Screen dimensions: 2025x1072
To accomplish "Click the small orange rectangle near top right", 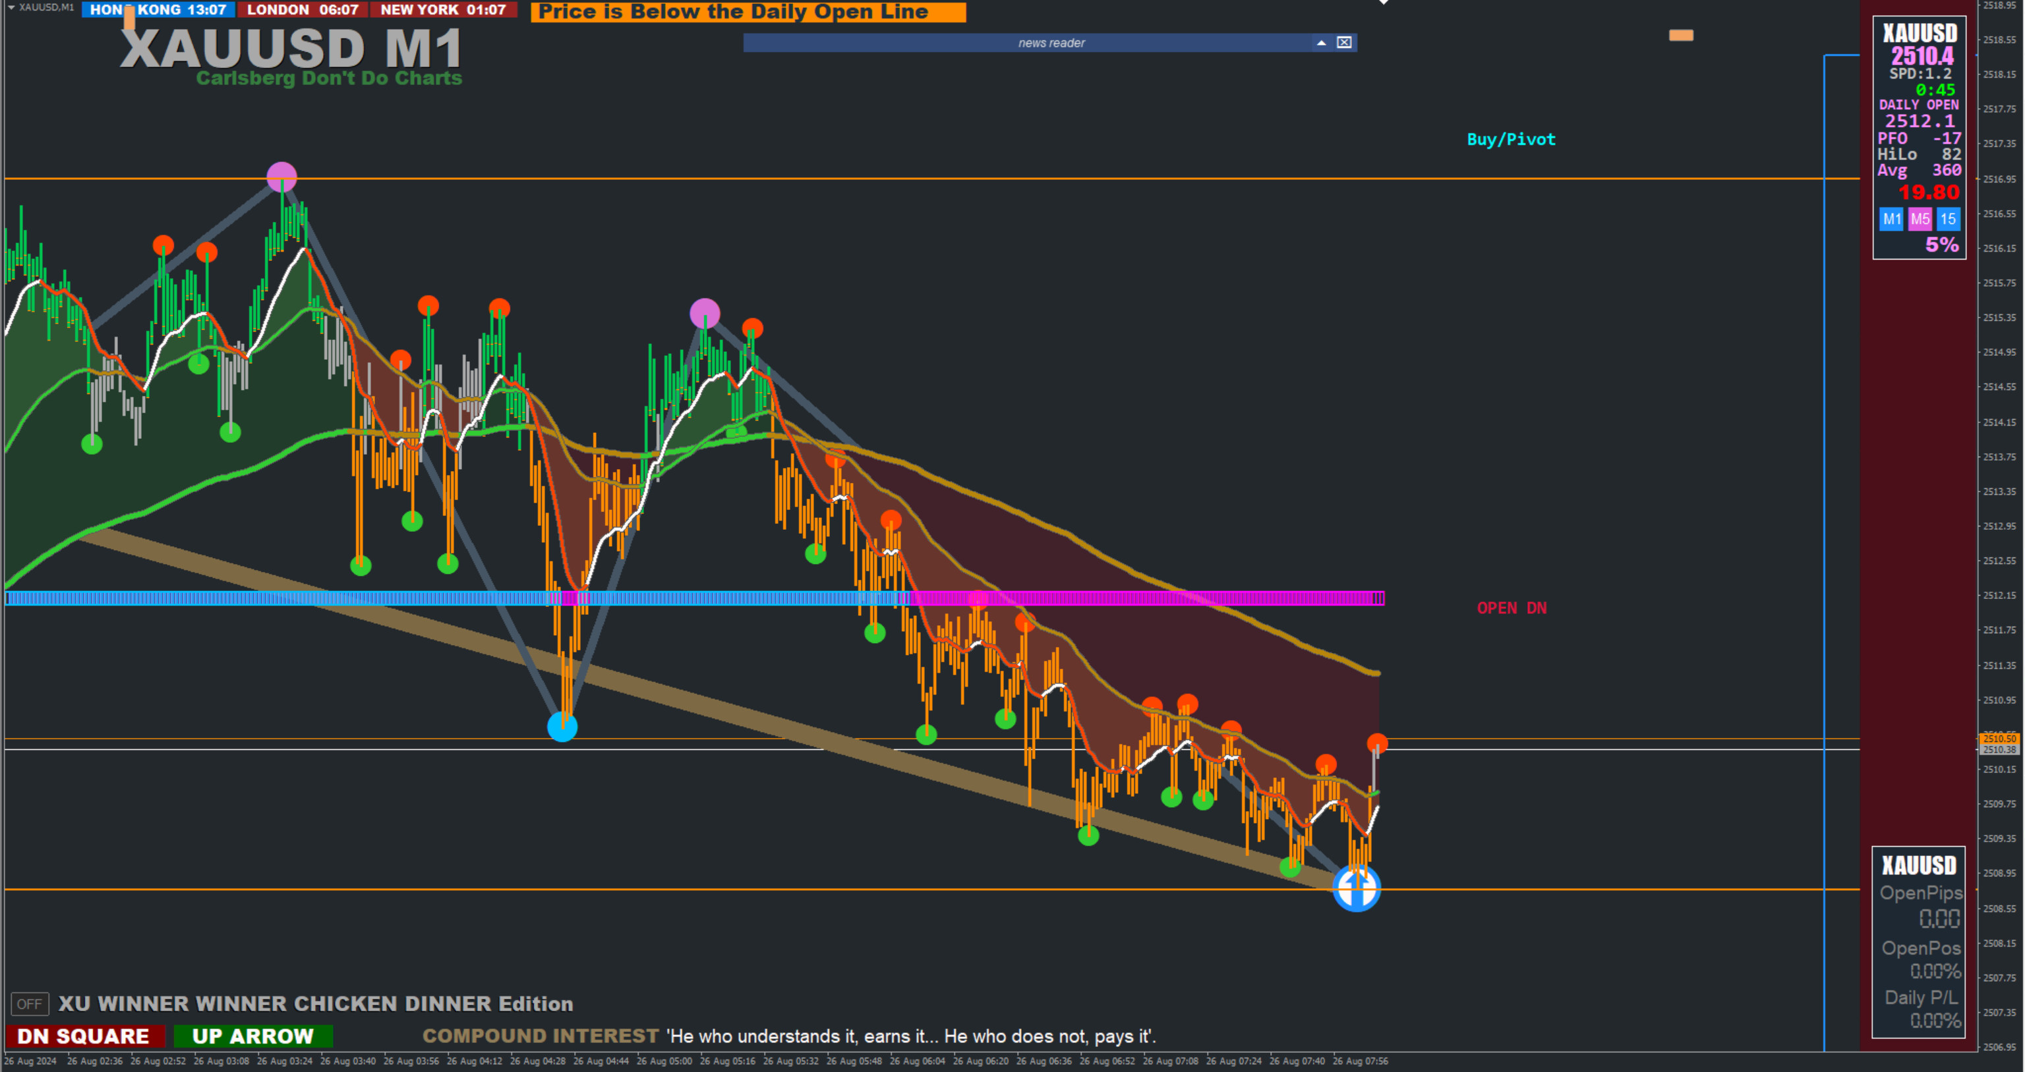I will point(1681,36).
